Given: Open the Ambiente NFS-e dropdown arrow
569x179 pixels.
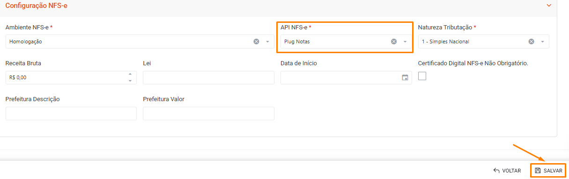Looking at the screenshot, I should tap(267, 41).
